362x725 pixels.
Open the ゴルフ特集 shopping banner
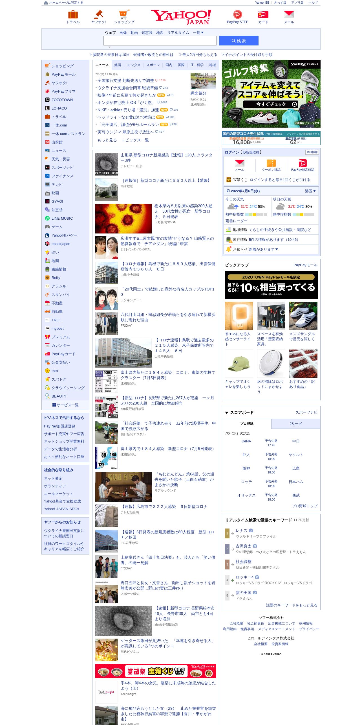coord(271,94)
